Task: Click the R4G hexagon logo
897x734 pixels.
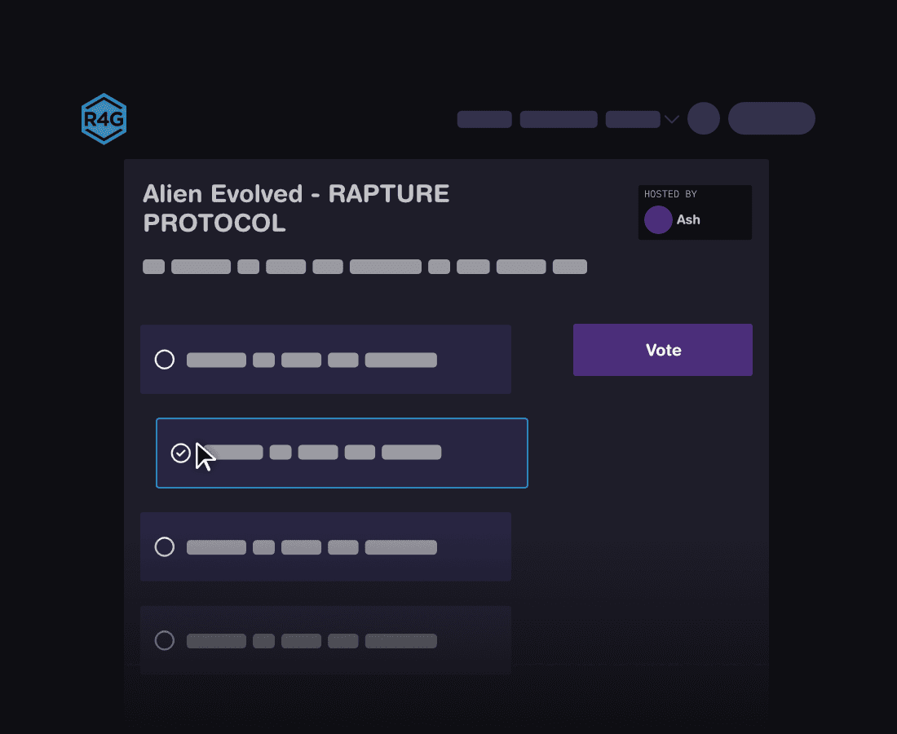Action: (x=104, y=119)
